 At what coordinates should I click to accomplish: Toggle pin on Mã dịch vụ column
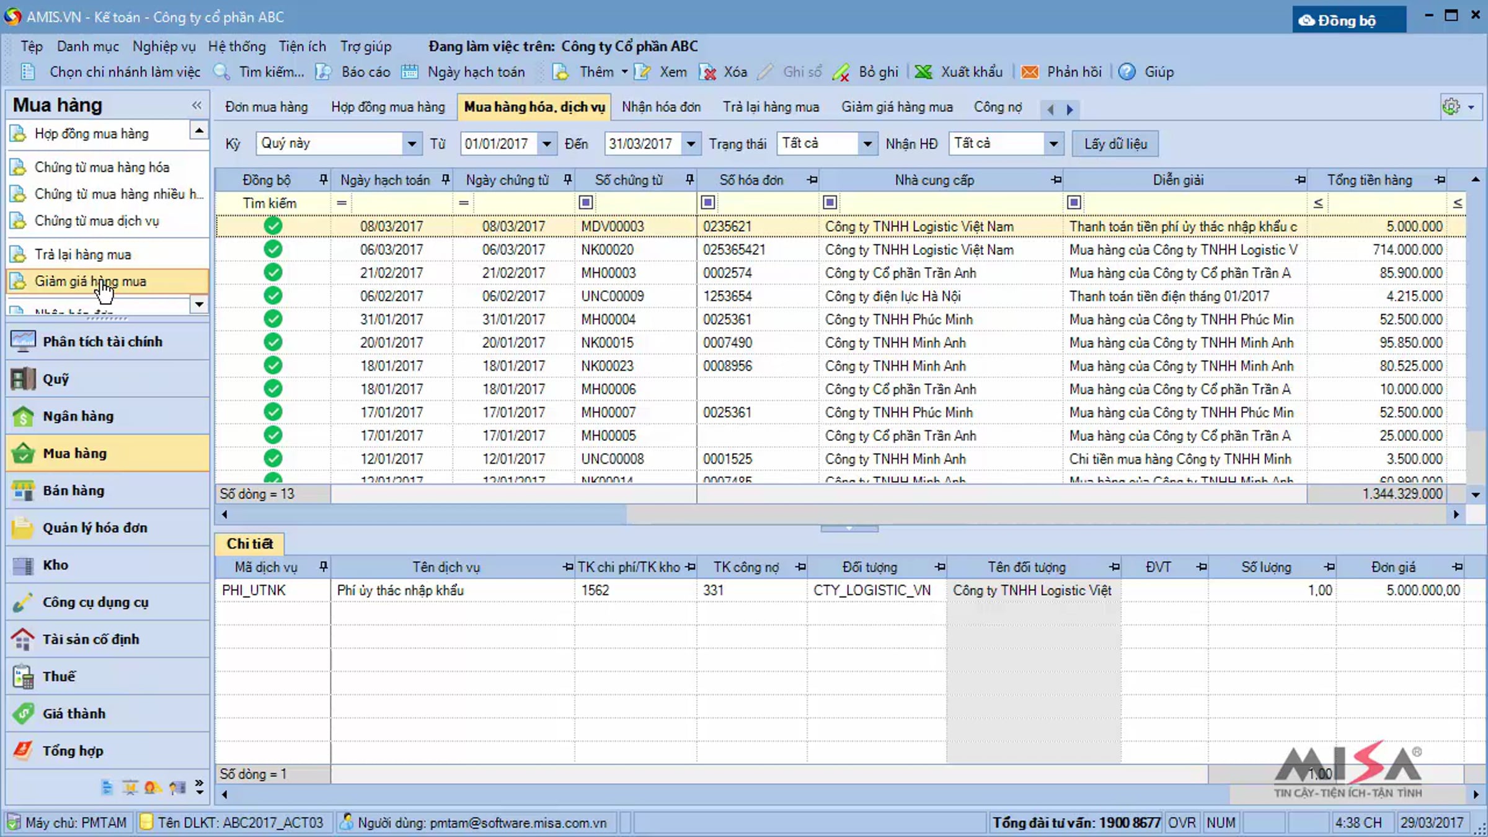(x=323, y=567)
